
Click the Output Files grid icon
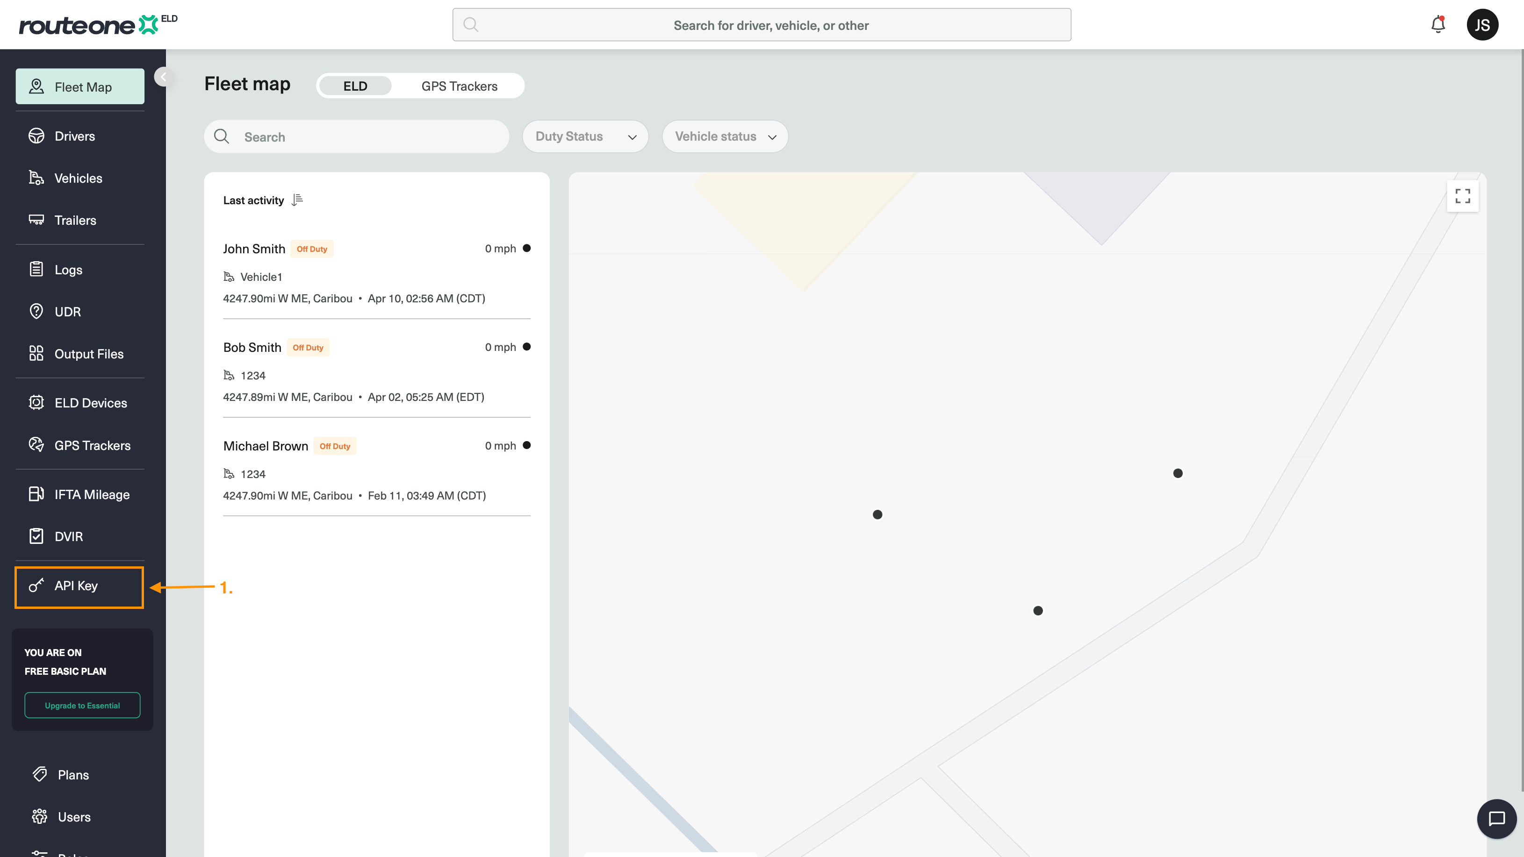click(x=36, y=353)
